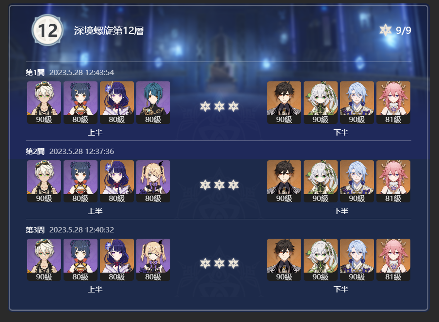Click Nahida portrait in Chamber 1 second half

pos(321,102)
